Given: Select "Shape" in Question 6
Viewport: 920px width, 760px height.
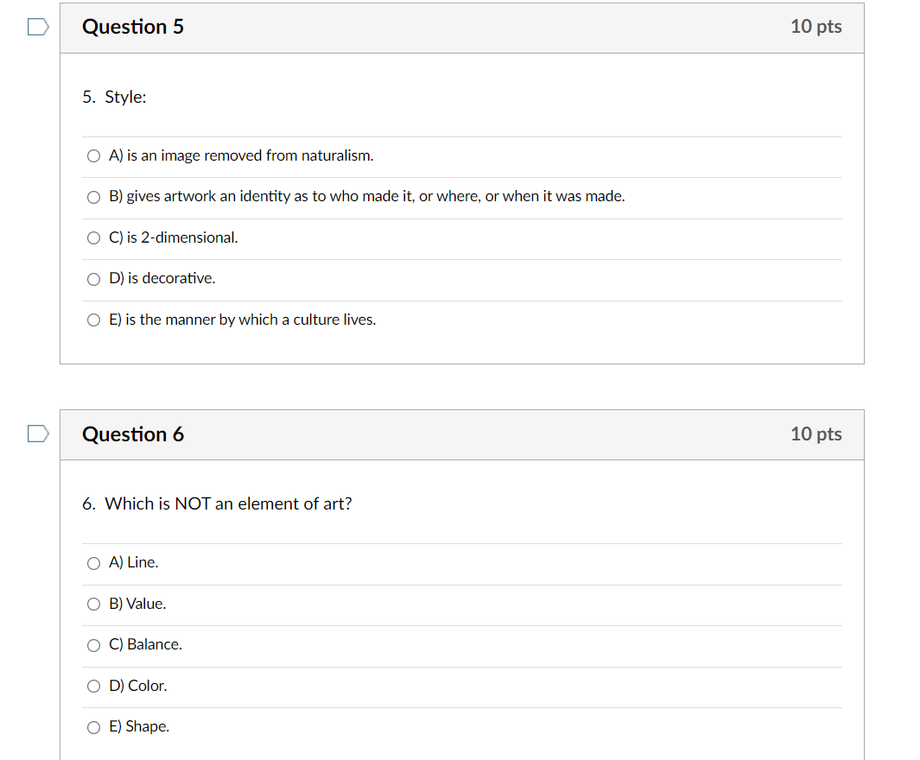Looking at the screenshot, I should point(93,727).
